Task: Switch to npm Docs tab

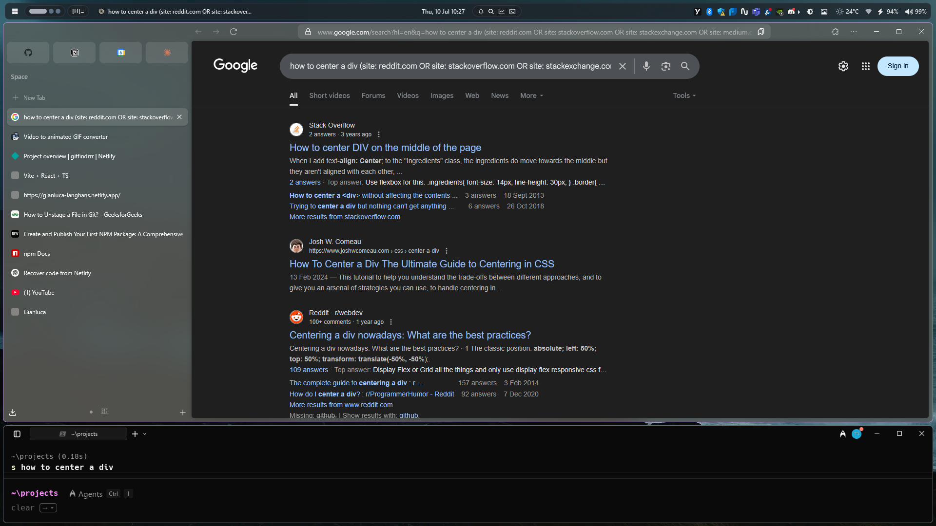Action: 97,254
